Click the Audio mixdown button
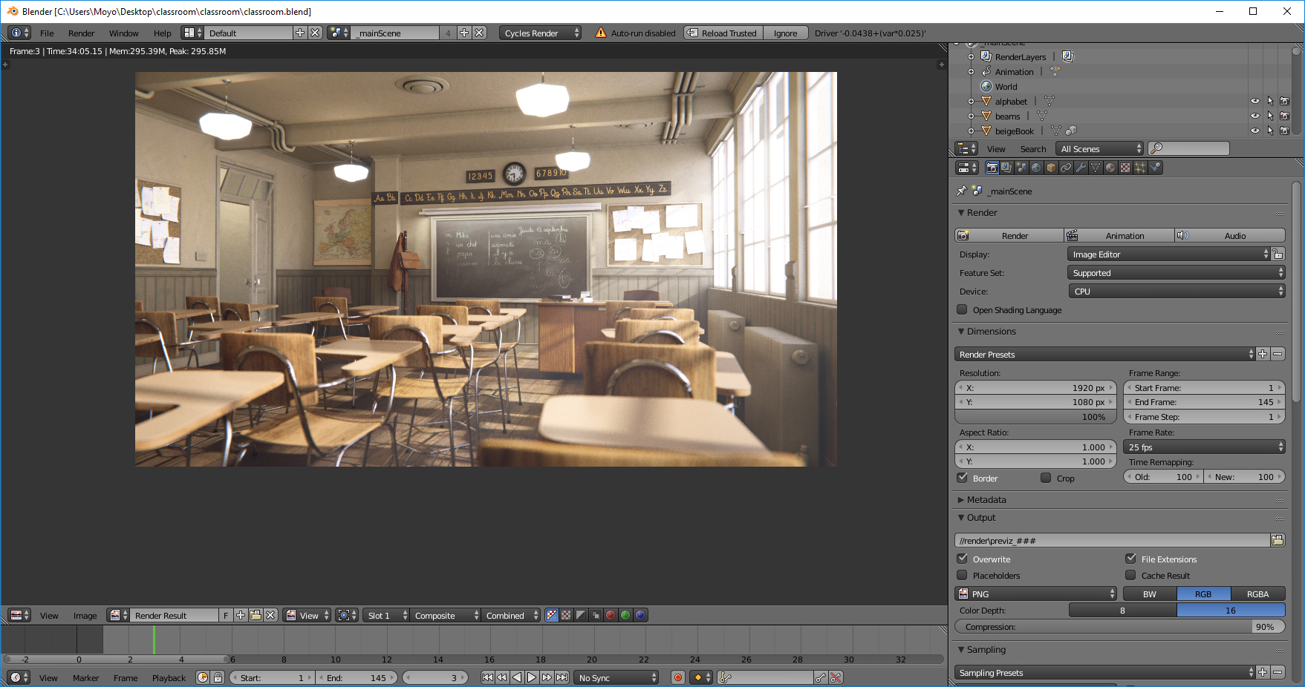This screenshot has width=1305, height=687. click(1230, 236)
